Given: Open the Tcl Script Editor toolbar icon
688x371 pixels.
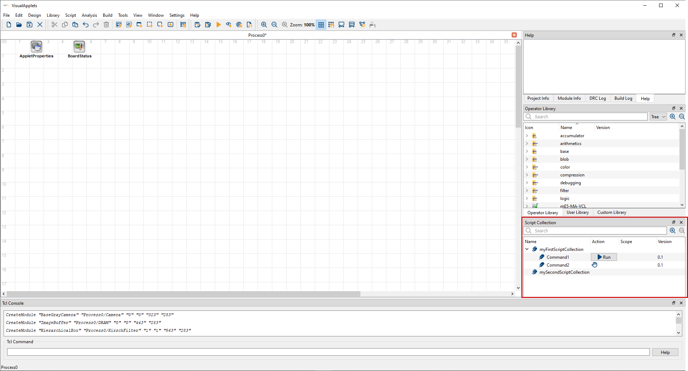Looking at the screenshot, I should [249, 25].
